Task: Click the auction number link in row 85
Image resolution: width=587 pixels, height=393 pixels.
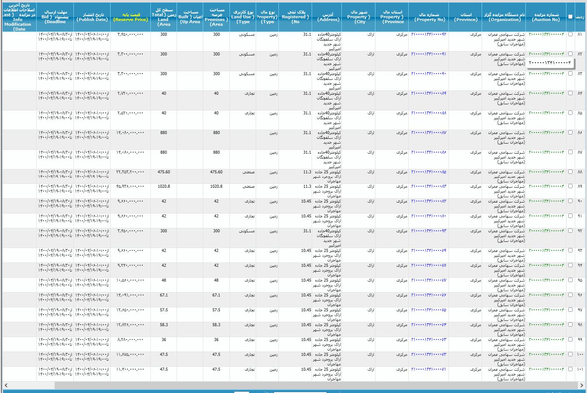Action: point(546,113)
